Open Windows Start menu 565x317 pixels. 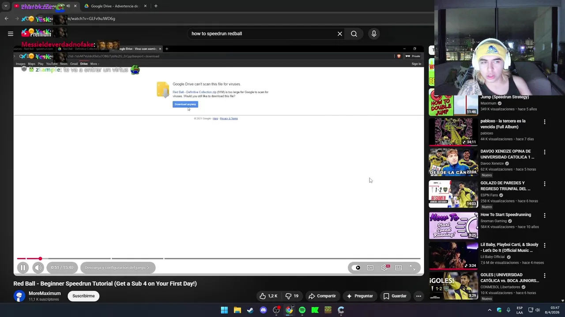point(224,310)
